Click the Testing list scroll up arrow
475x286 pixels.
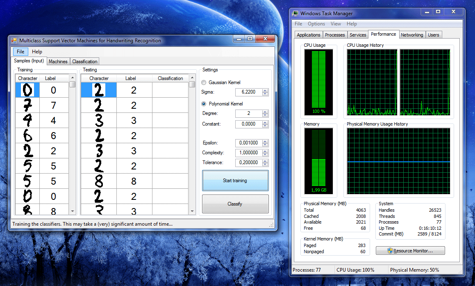click(192, 78)
